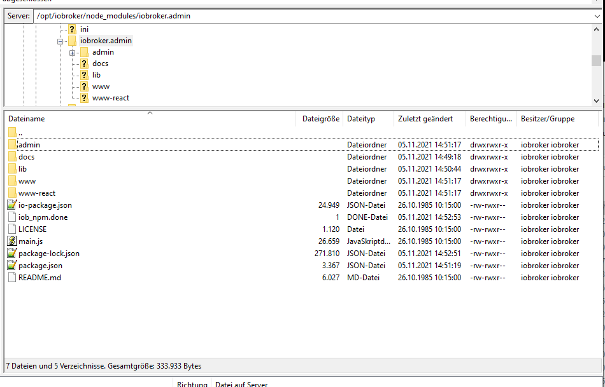Click the package.json file icon
This screenshot has width=605, height=387.
click(12, 266)
